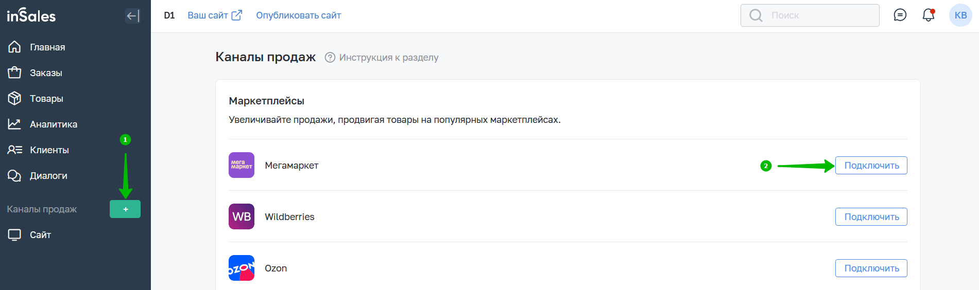Viewport: 979px width, 290px height.
Task: Click the Ozon logo icon
Action: coord(242,268)
